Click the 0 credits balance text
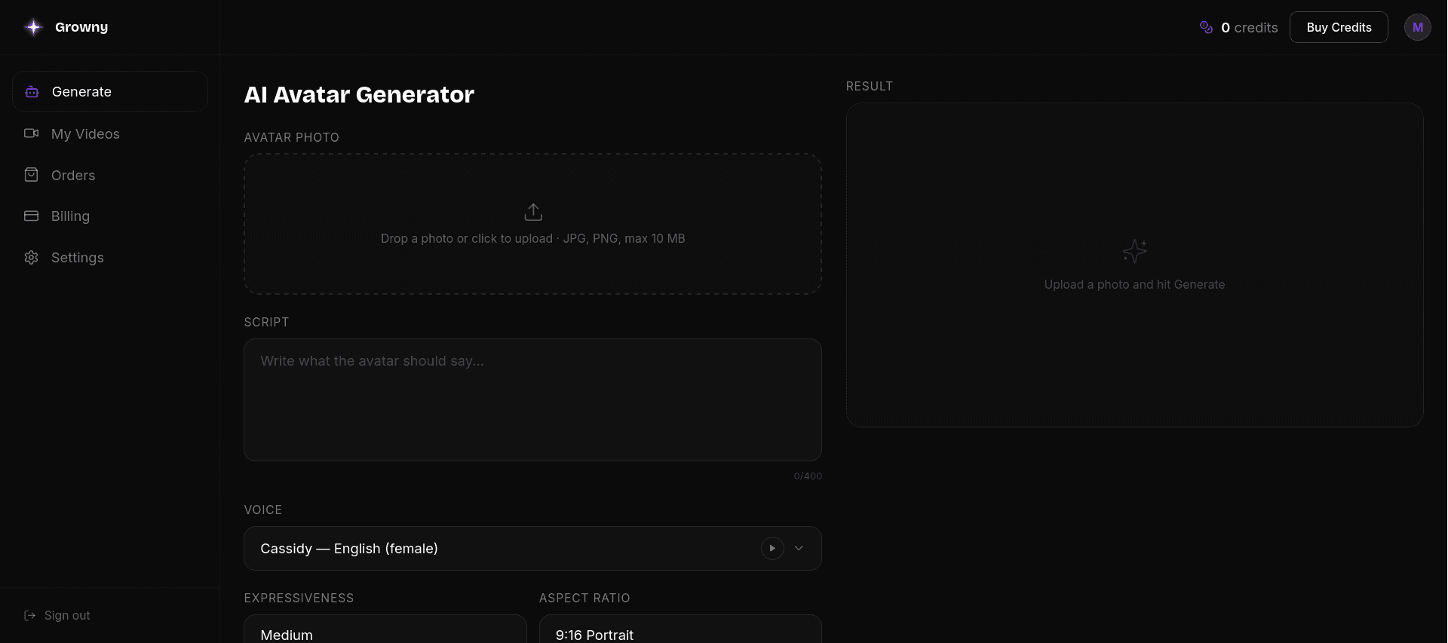Image resolution: width=1448 pixels, height=643 pixels. coord(1250,27)
